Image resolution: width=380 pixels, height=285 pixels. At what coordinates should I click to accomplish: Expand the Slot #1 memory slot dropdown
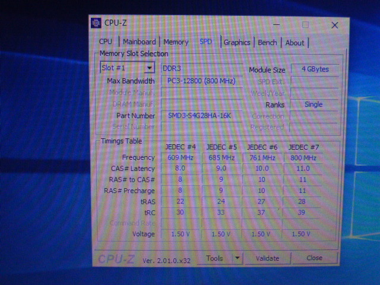pyautogui.click(x=149, y=68)
